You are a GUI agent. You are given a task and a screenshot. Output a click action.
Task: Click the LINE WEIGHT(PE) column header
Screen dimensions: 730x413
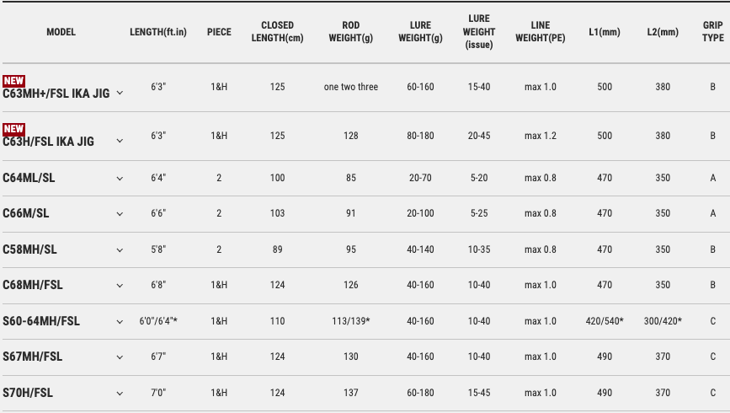(x=540, y=32)
